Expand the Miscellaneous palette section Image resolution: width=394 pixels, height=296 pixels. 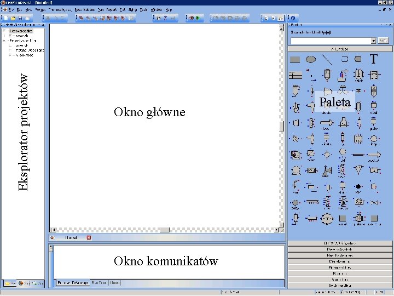pyautogui.click(x=340, y=261)
